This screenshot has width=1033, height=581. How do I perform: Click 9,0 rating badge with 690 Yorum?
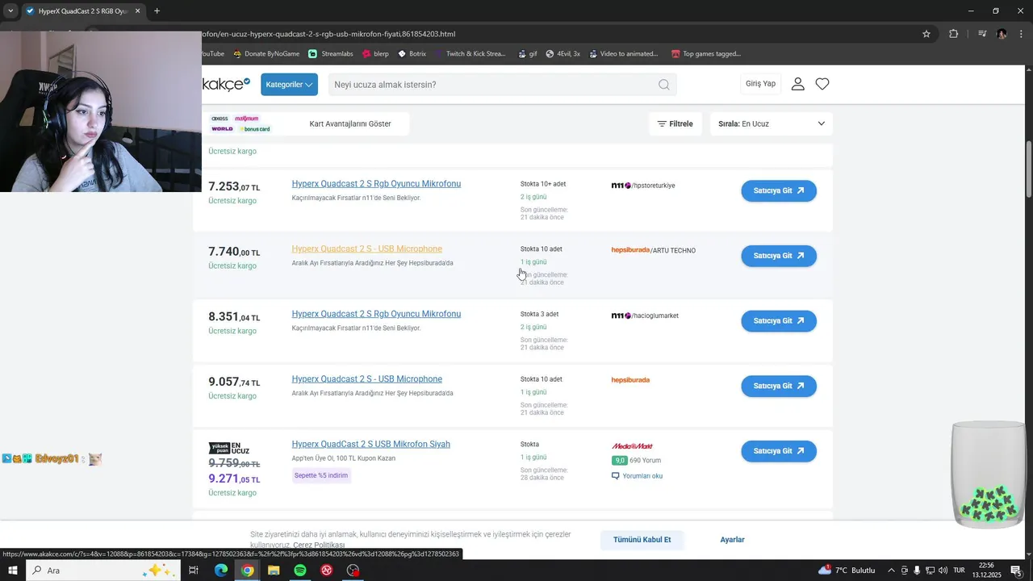[x=620, y=461]
